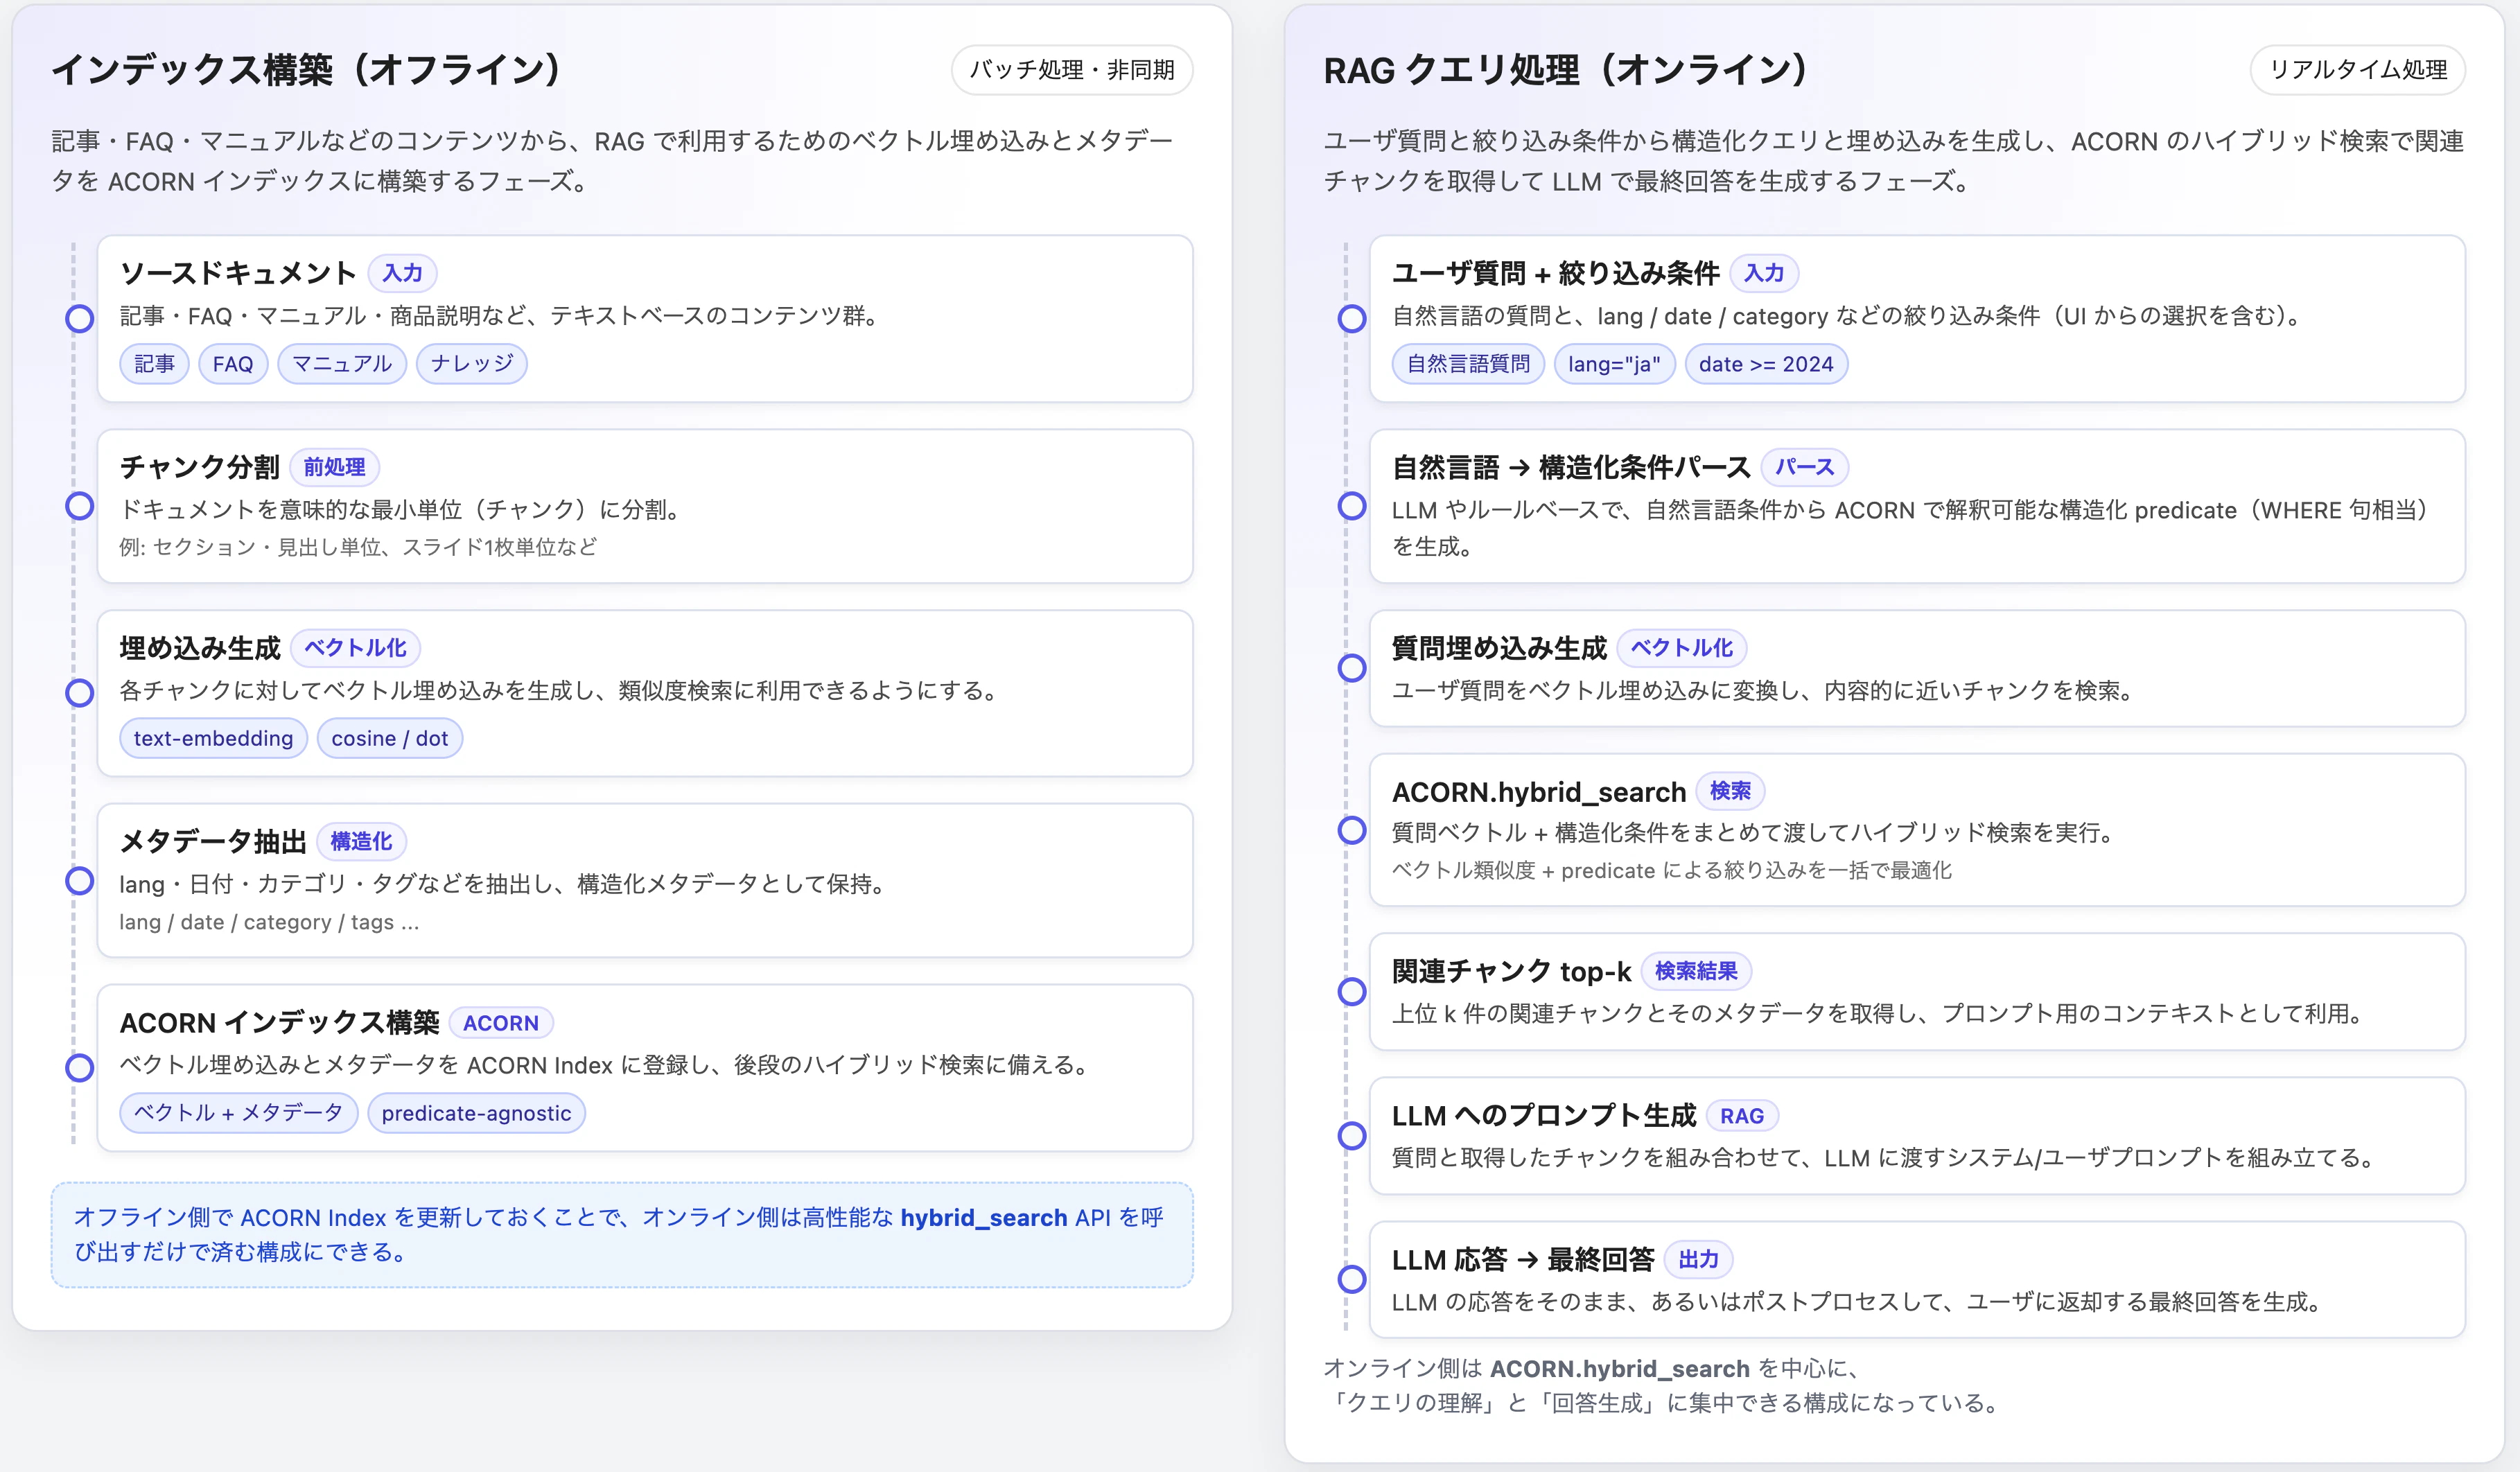Click the RAG tag beside LLM へのプロンプト生成
Screen dimensions: 2520x1472
1741,1116
